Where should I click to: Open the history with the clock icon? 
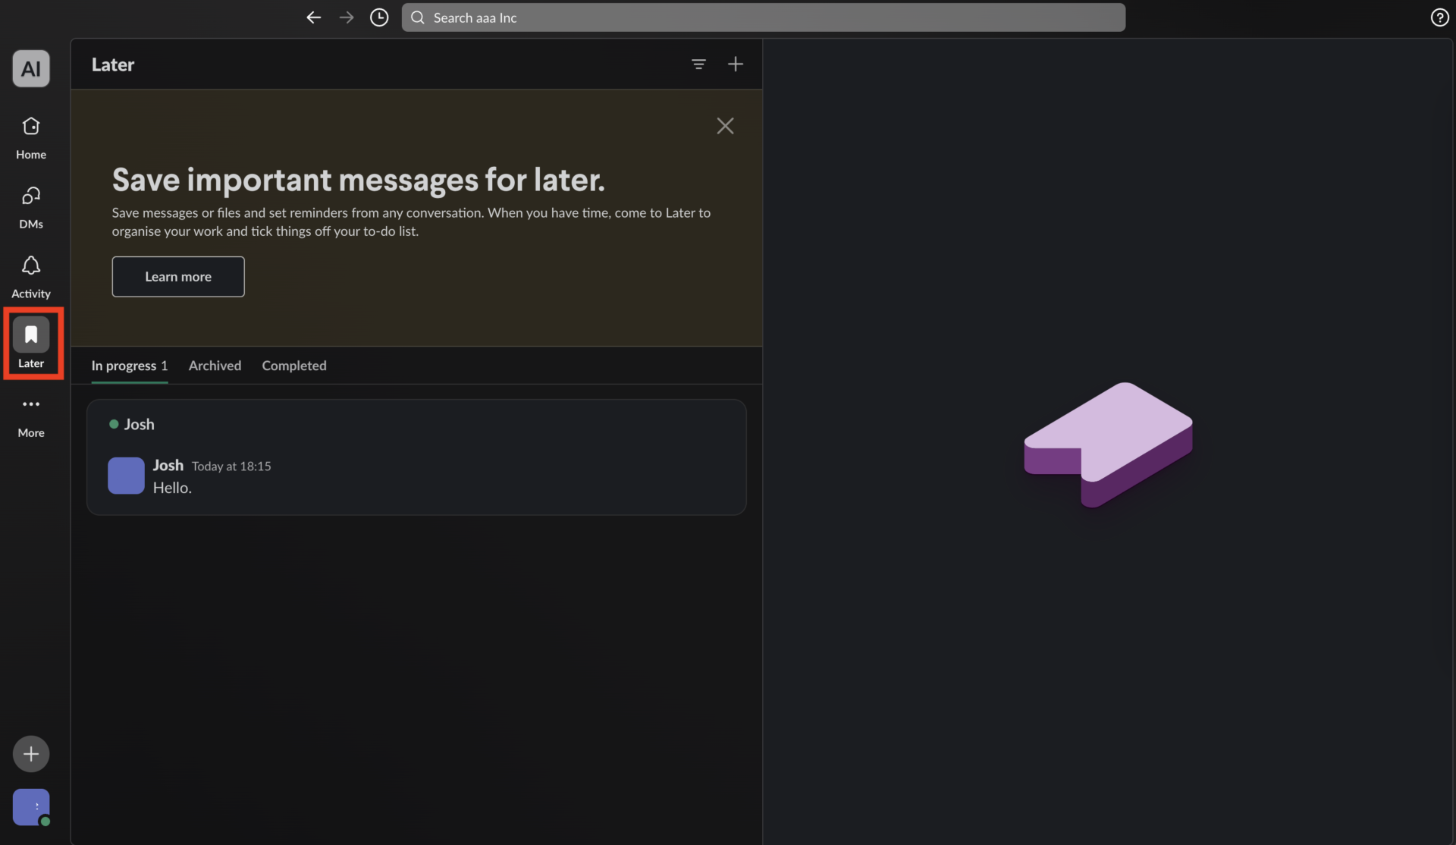(378, 17)
